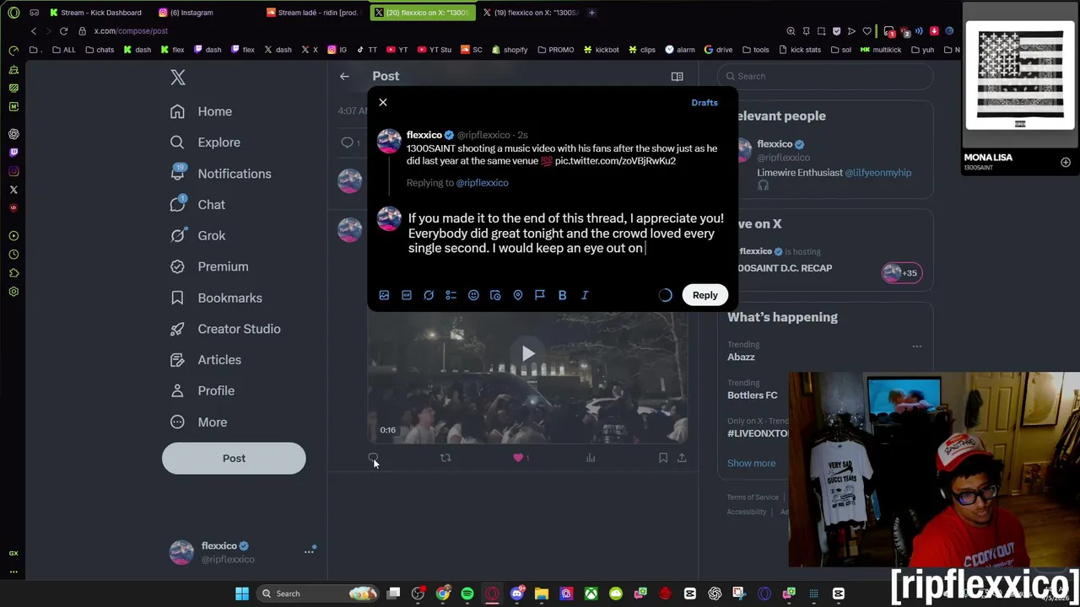
Task: Tag a location in the reply
Action: click(518, 295)
